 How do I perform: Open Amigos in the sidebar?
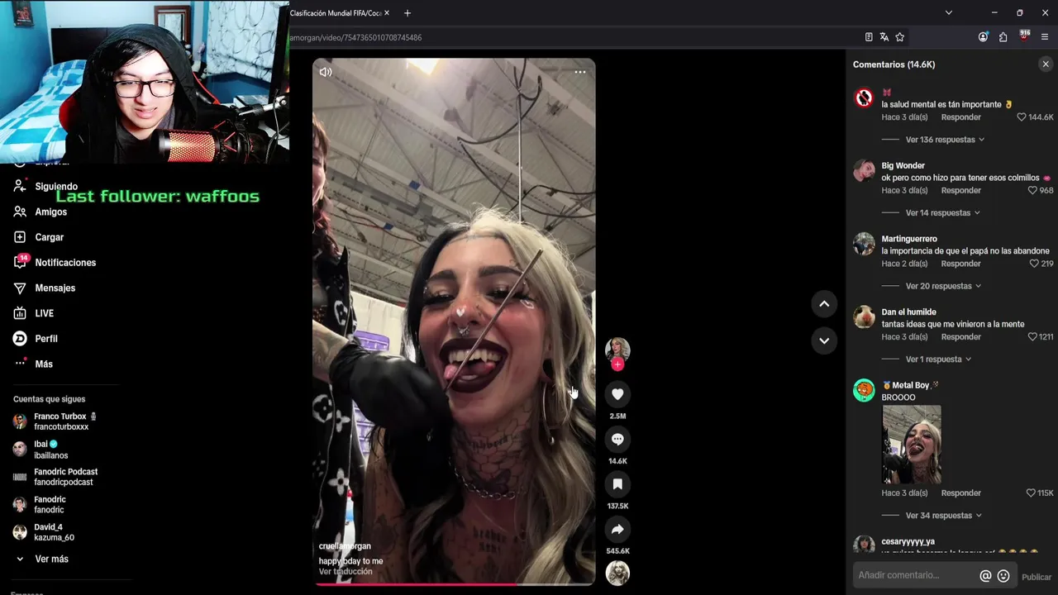coord(50,212)
